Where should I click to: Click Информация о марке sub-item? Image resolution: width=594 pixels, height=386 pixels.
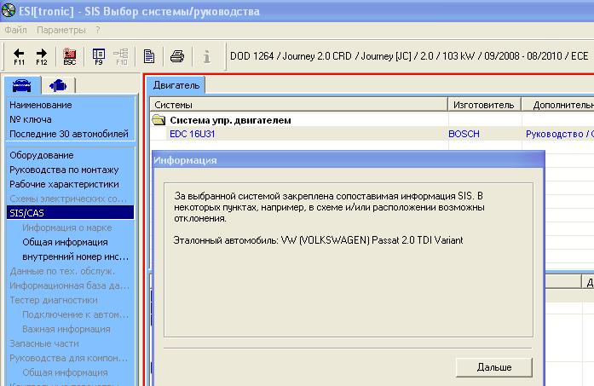pyautogui.click(x=67, y=228)
